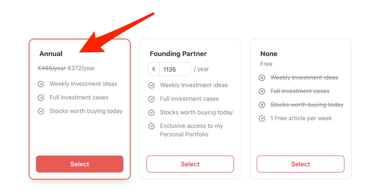The width and height of the screenshot is (369, 192).
Task: Click the euro symbol beside the price field
Action: pyautogui.click(x=154, y=69)
